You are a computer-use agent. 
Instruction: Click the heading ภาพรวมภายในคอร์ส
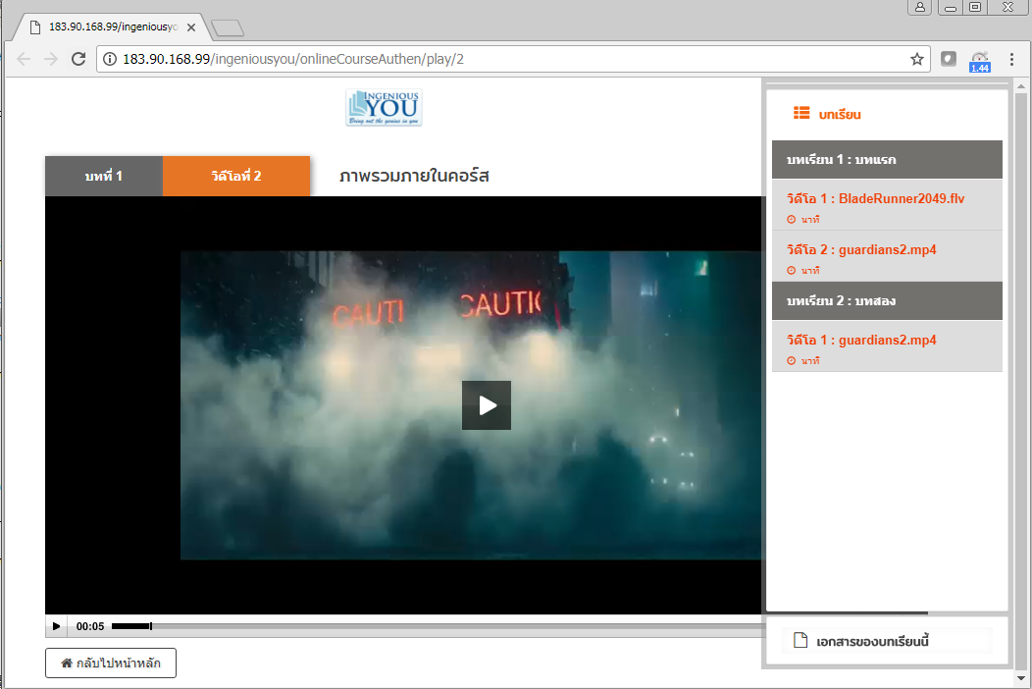(414, 176)
